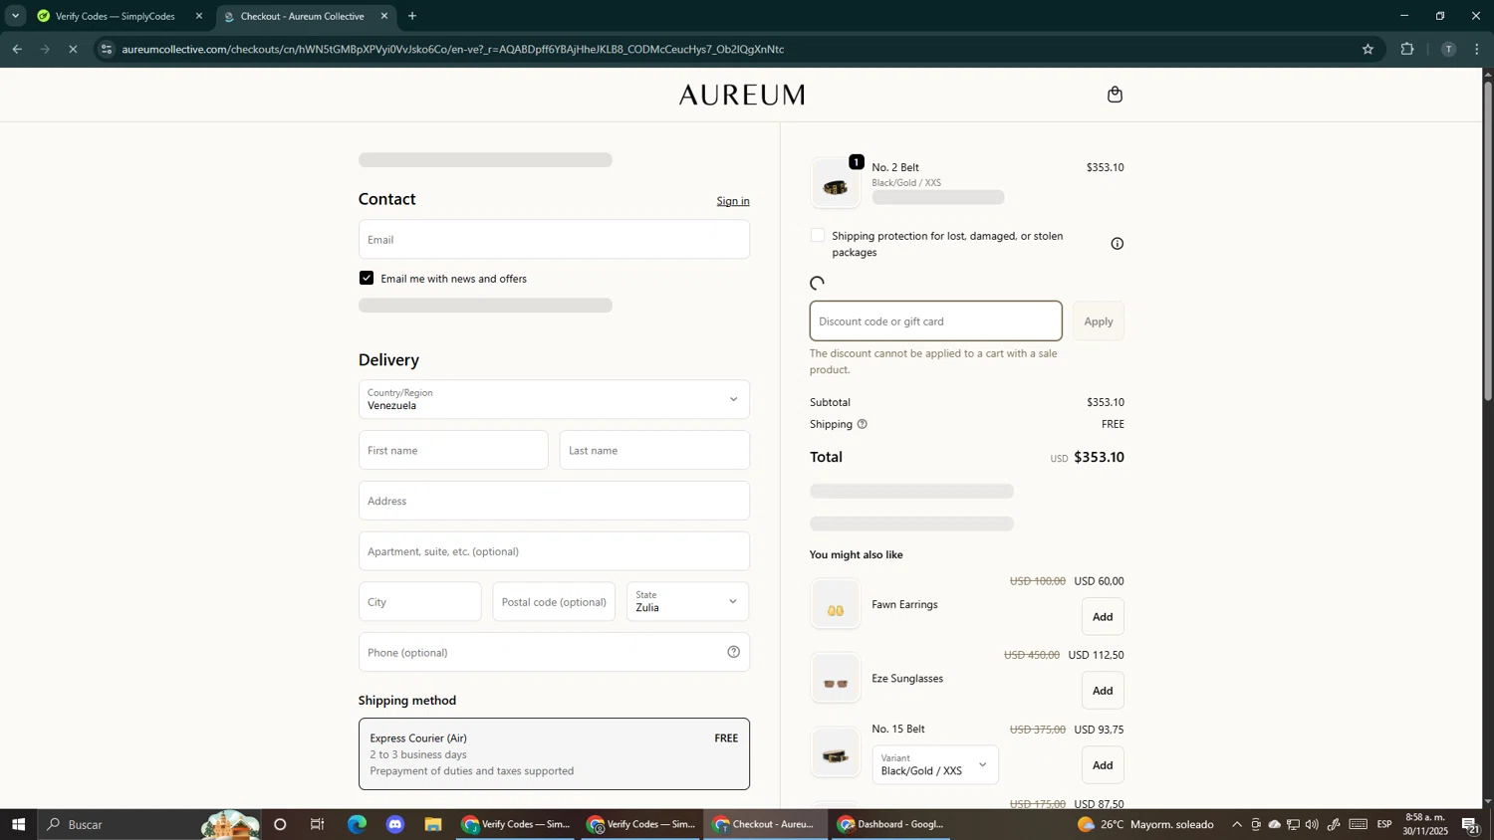
Task: Toggle Email me with news and offers
Action: click(367, 279)
